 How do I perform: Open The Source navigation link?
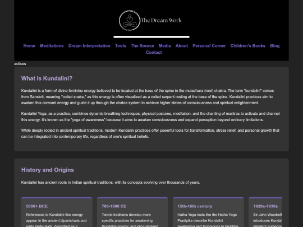click(x=142, y=46)
